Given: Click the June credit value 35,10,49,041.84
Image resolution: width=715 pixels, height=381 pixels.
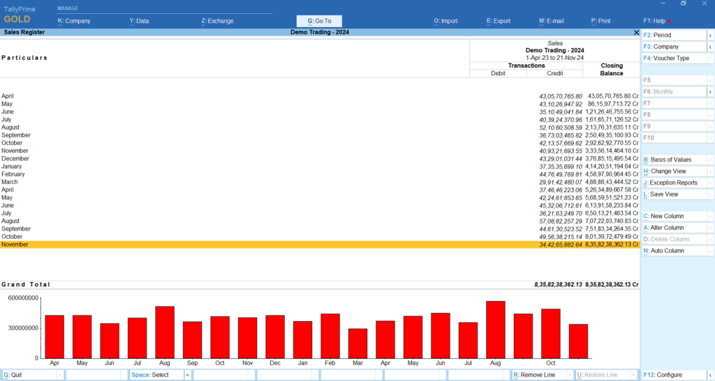Looking at the screenshot, I should [x=561, y=112].
